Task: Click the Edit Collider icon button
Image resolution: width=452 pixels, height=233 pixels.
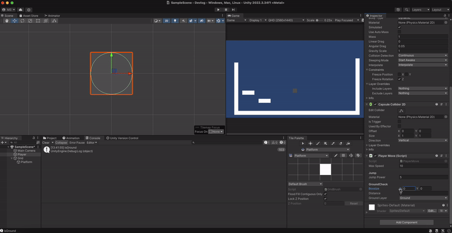Action: click(402, 111)
